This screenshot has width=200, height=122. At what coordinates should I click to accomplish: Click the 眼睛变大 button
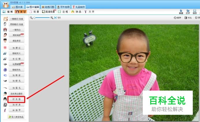click(x=16, y=53)
